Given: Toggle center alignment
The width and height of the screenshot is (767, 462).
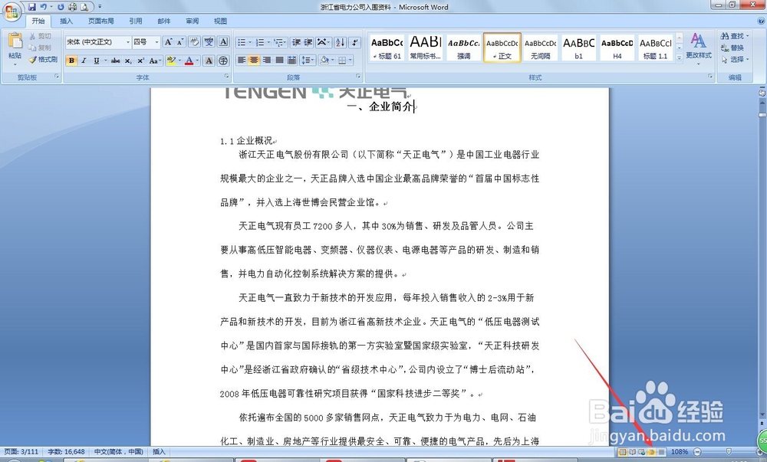Looking at the screenshot, I should click(x=254, y=60).
